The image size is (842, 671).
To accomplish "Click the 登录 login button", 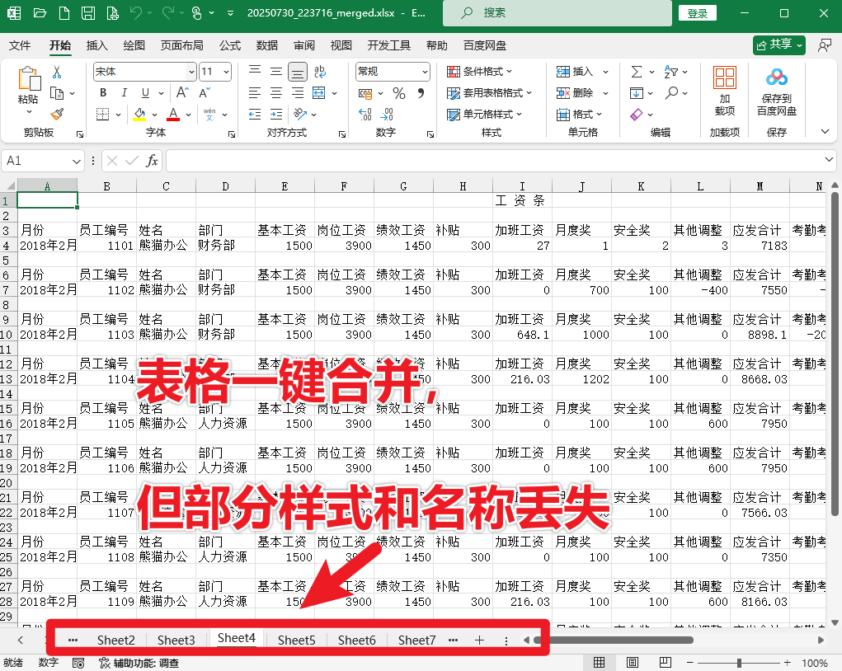I will (697, 12).
